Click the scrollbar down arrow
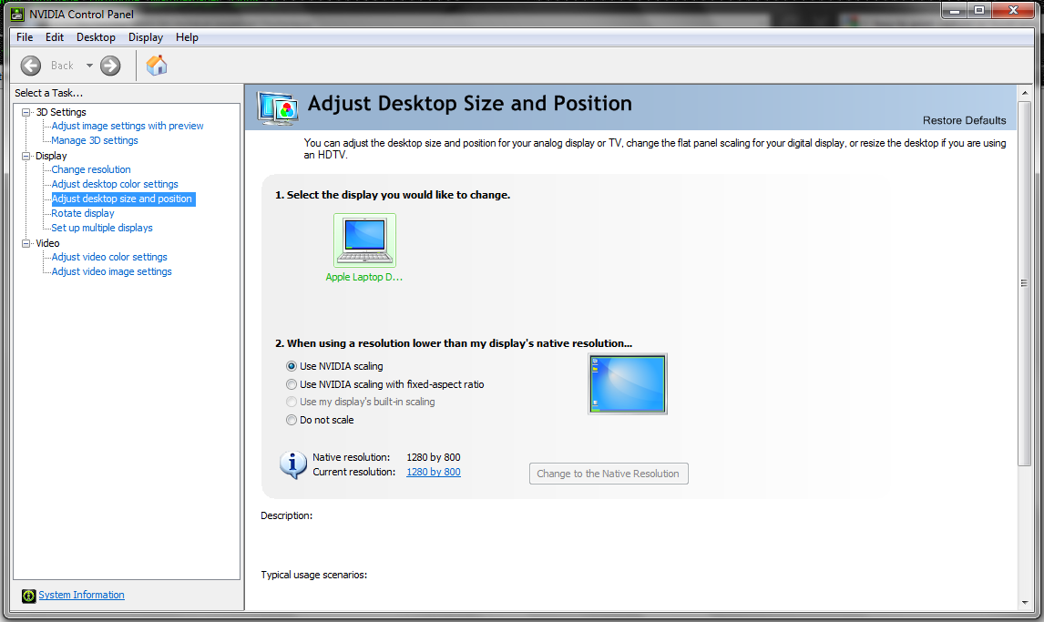This screenshot has width=1044, height=622. click(x=1025, y=603)
